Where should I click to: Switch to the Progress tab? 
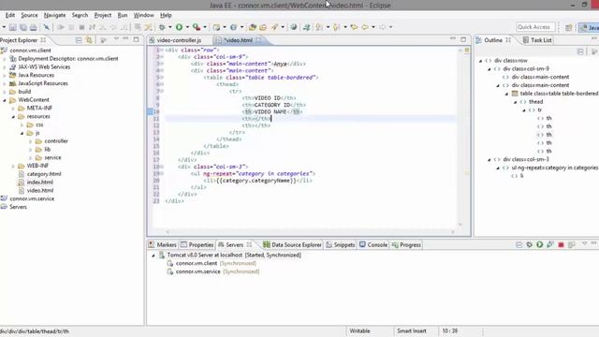[406, 245]
